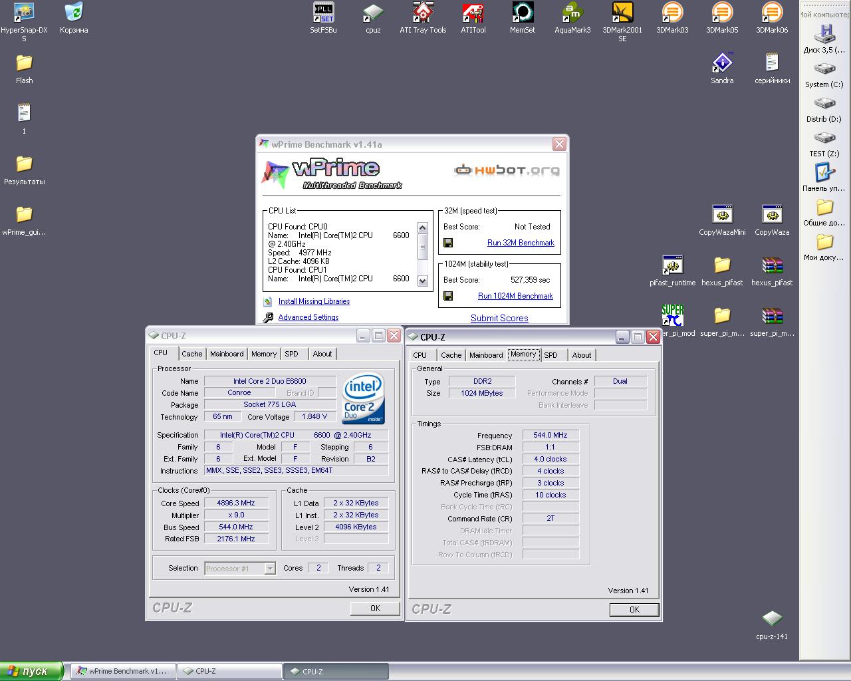The image size is (851, 681).
Task: Click the Submit Scores link
Action: pyautogui.click(x=499, y=318)
